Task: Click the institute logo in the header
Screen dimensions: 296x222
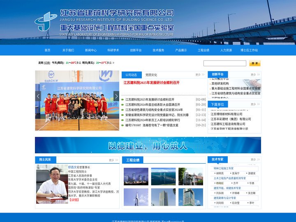Action: pyautogui.click(x=46, y=22)
